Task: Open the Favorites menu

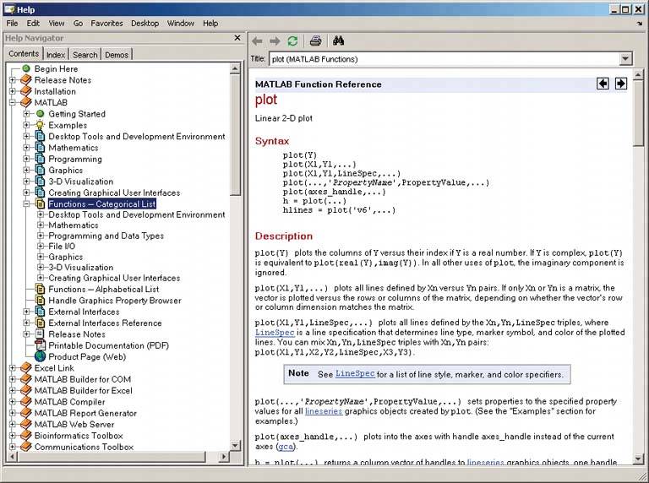Action: coord(106,24)
